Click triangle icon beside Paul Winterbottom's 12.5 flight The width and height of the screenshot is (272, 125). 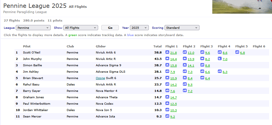(x=167, y=103)
